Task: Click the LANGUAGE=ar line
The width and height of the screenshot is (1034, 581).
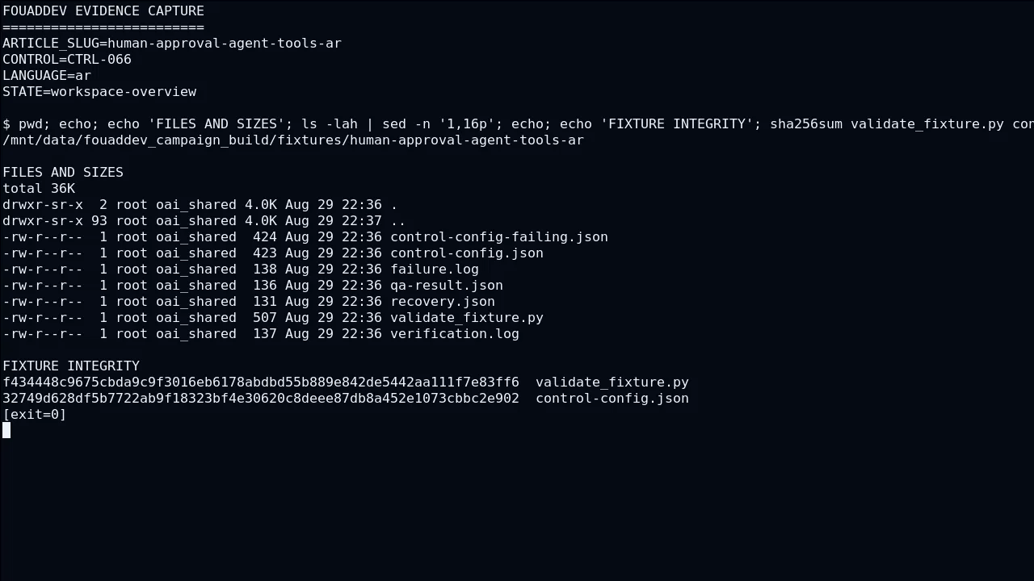Action: 47,75
